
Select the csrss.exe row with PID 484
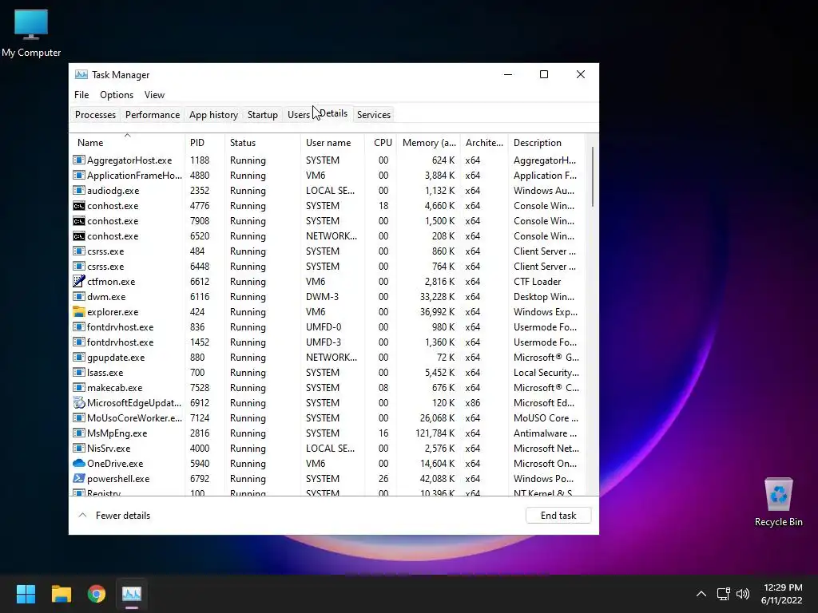(x=328, y=251)
